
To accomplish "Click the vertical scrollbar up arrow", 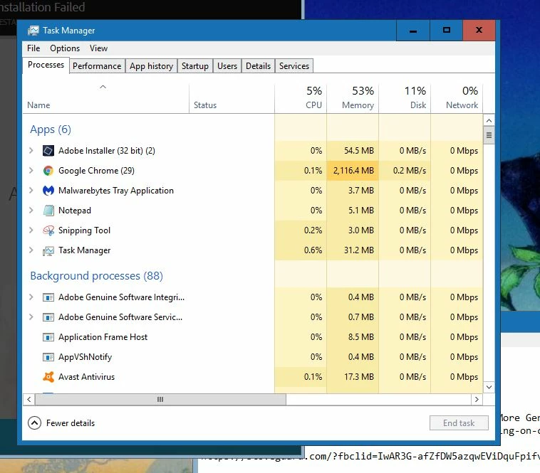I will point(489,120).
